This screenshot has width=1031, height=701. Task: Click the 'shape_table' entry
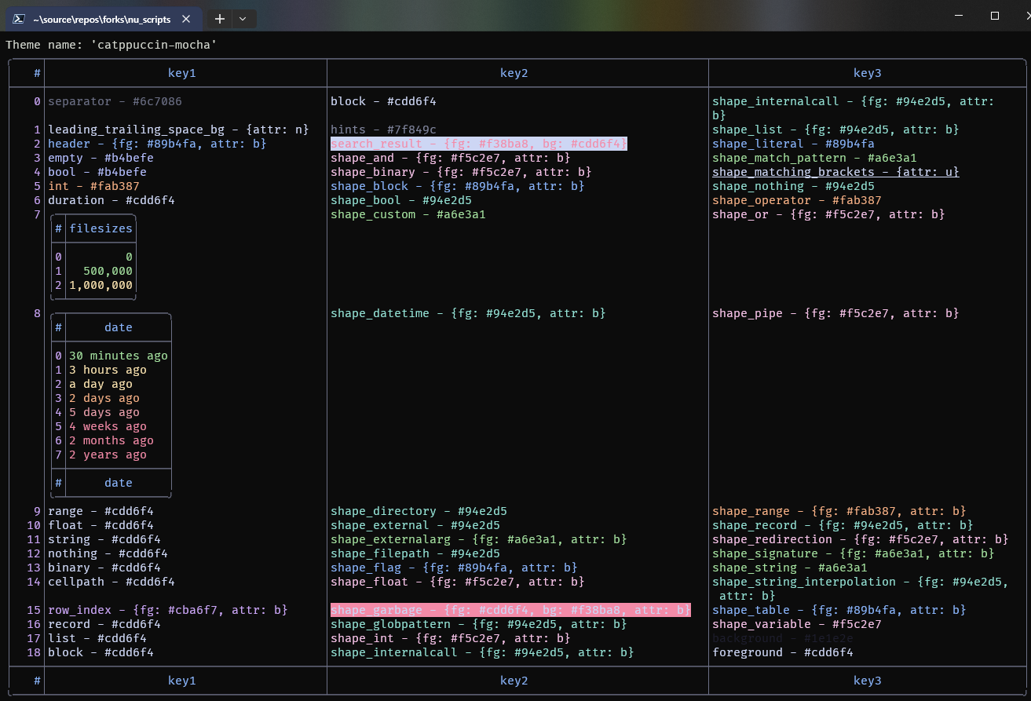point(839,610)
